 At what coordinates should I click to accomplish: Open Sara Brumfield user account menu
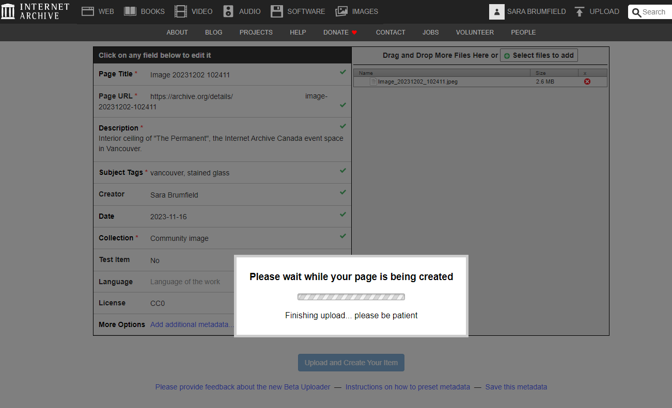[528, 11]
